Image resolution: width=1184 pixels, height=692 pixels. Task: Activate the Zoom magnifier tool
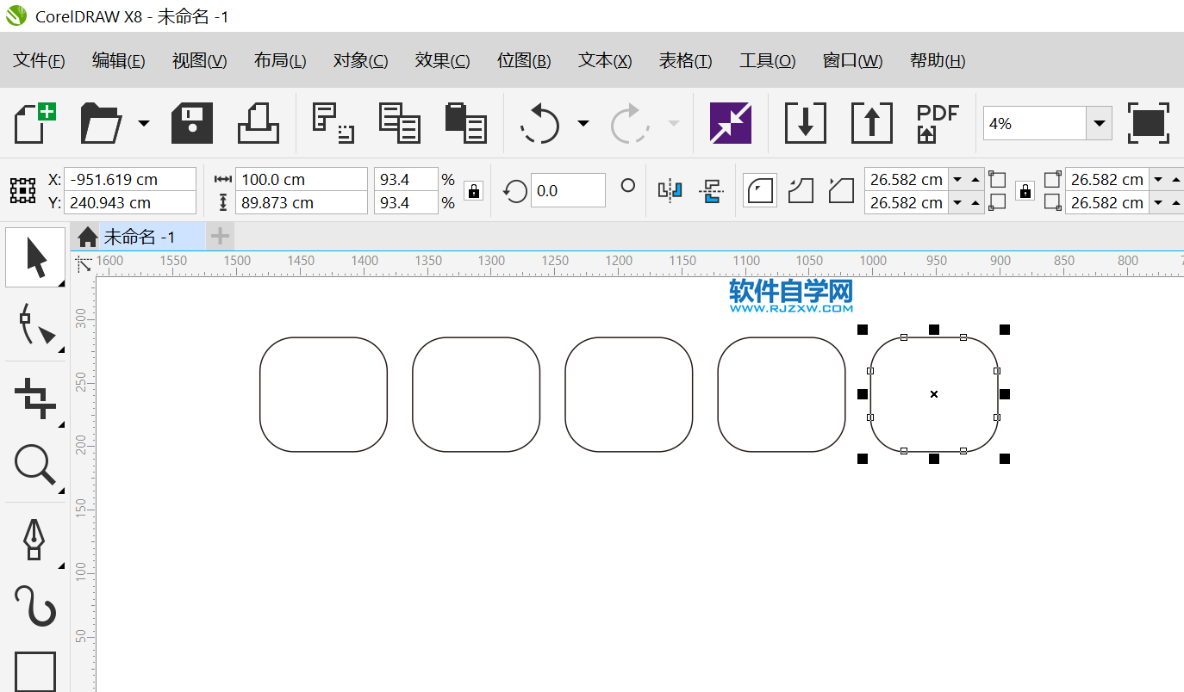point(35,466)
